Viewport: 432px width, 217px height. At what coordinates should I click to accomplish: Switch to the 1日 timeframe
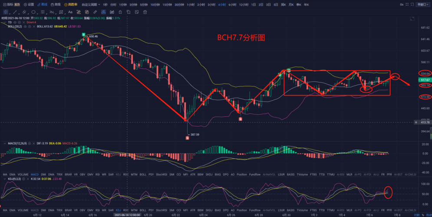253,4
